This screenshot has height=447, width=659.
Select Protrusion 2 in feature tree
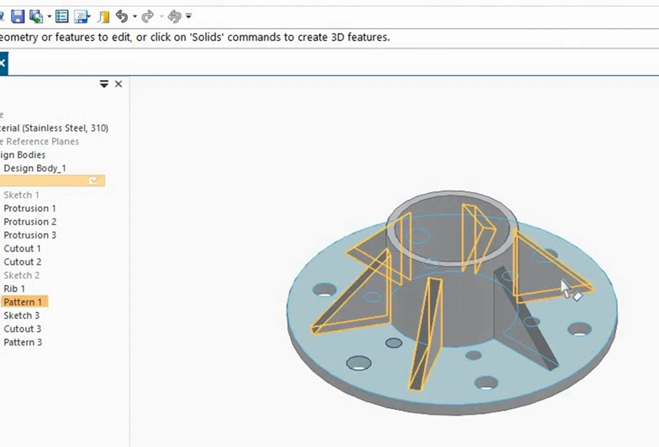click(30, 222)
